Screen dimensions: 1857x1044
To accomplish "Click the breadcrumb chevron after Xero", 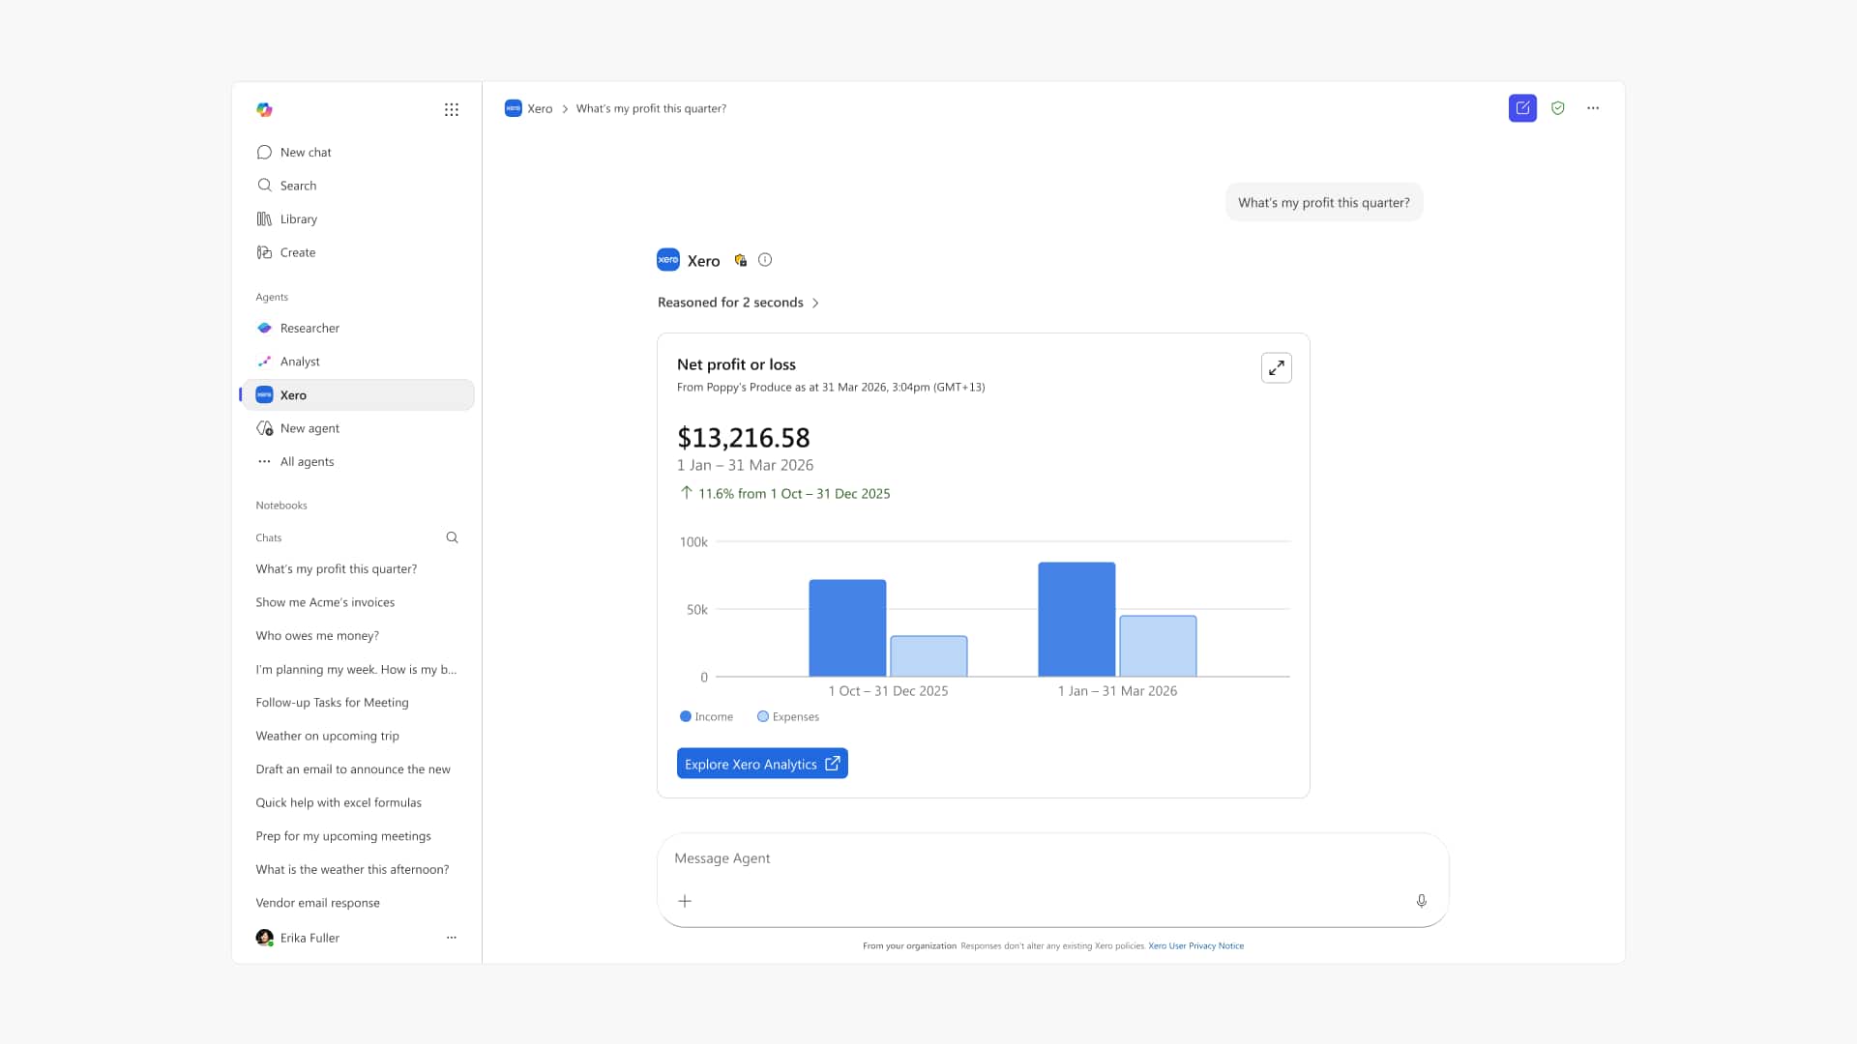I will [565, 109].
